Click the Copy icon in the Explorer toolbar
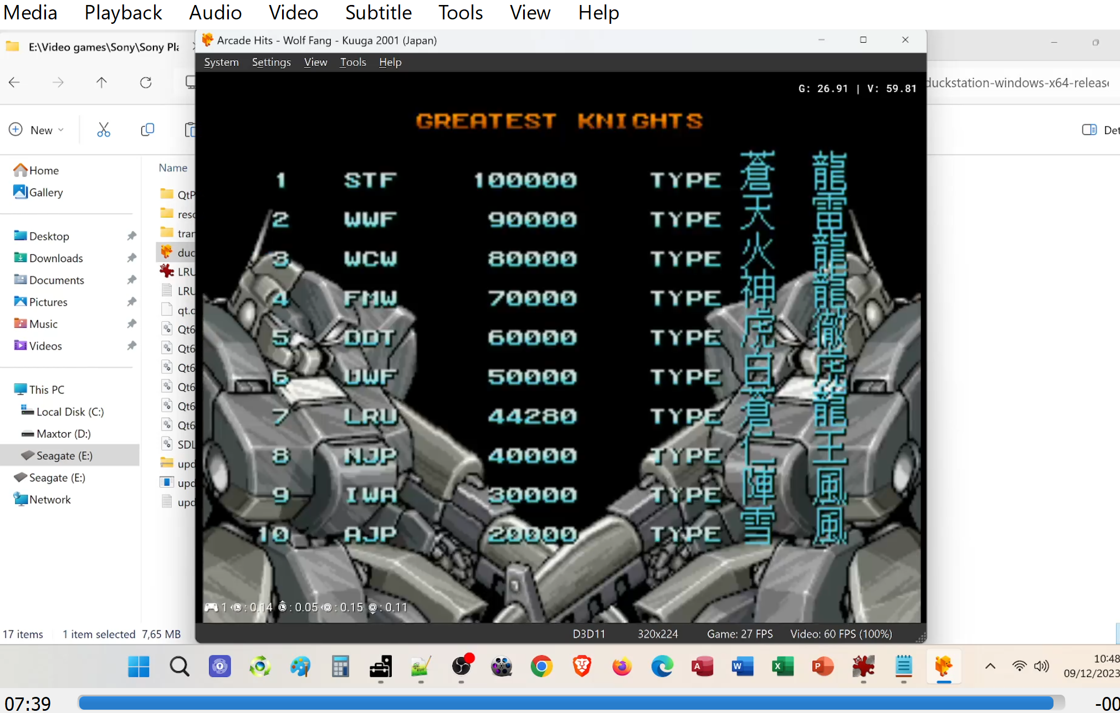Viewport: 1120px width, 713px height. tap(147, 130)
